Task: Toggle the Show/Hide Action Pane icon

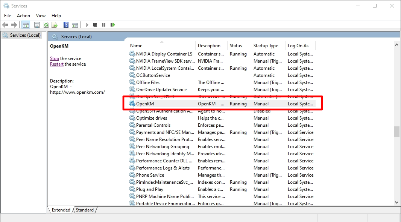Action: coord(75,25)
